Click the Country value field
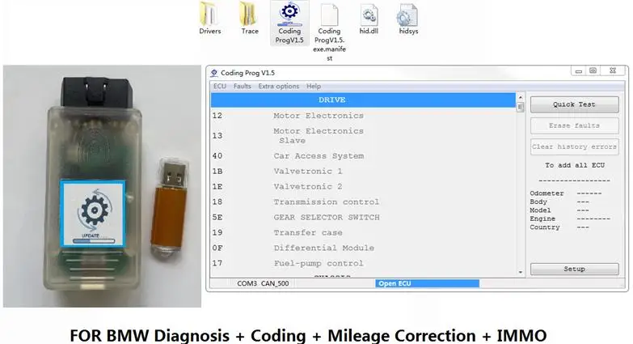 tap(583, 227)
